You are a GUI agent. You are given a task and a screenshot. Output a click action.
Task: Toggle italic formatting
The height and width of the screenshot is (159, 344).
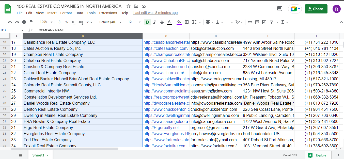click(x=155, y=22)
